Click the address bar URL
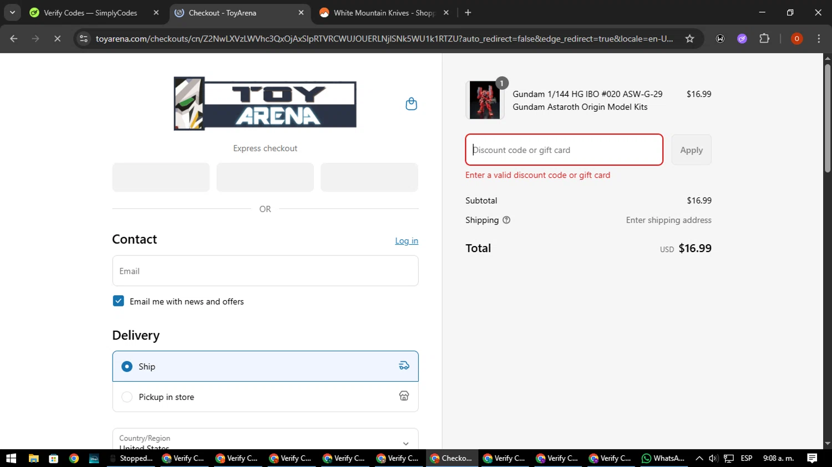 click(384, 39)
